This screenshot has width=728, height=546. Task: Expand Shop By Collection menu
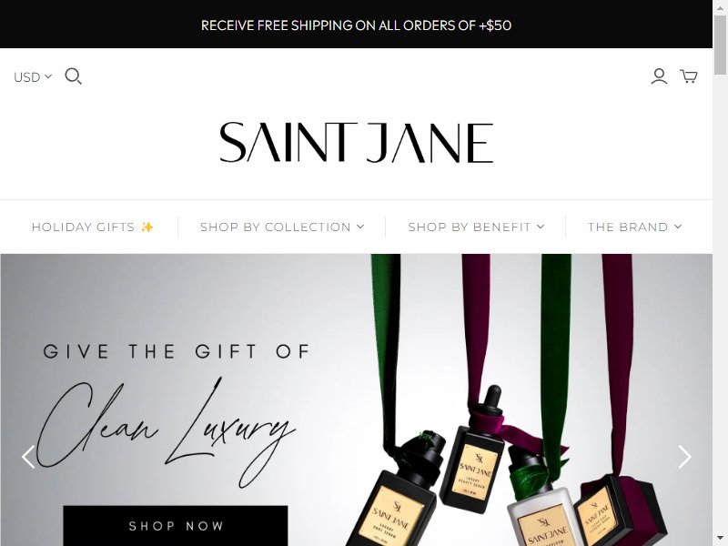pos(282,227)
